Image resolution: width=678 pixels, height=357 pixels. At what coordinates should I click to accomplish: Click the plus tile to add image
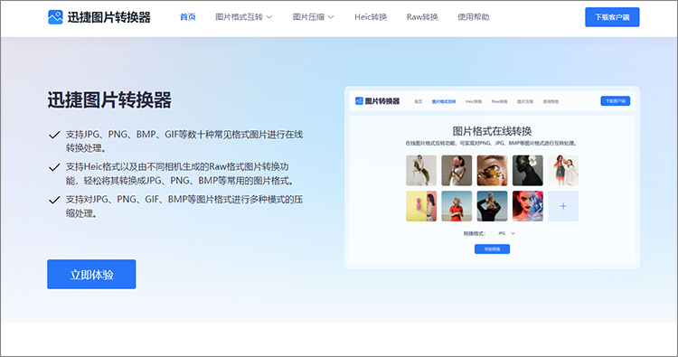coord(563,206)
